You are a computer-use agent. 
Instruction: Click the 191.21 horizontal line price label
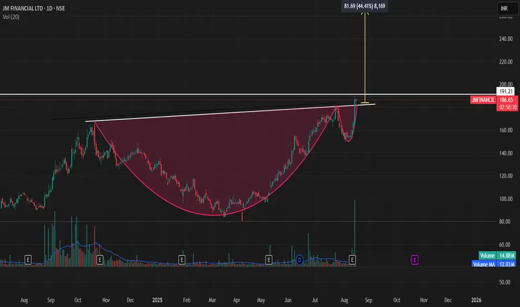click(505, 92)
